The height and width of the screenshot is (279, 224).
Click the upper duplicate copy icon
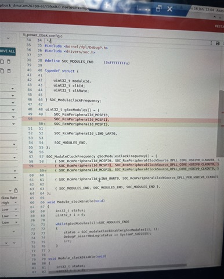tap(2, 62)
